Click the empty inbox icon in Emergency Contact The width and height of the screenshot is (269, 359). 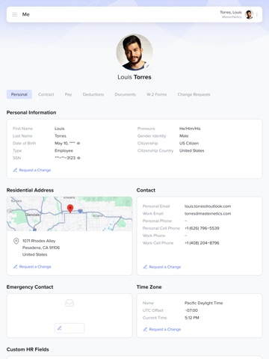(69, 303)
